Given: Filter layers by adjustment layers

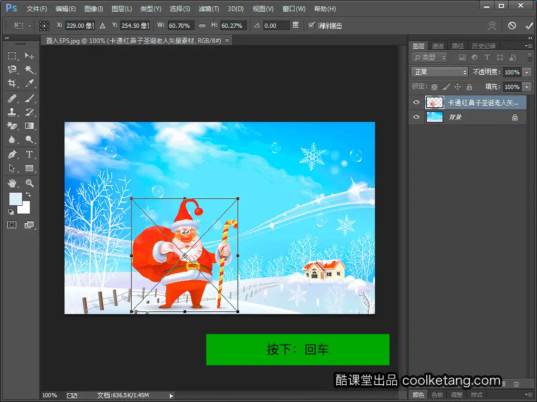Looking at the screenshot, I should [474, 58].
